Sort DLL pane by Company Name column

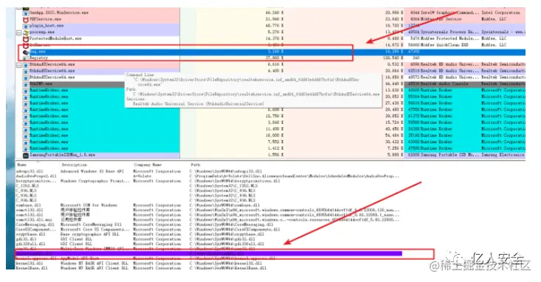148,165
